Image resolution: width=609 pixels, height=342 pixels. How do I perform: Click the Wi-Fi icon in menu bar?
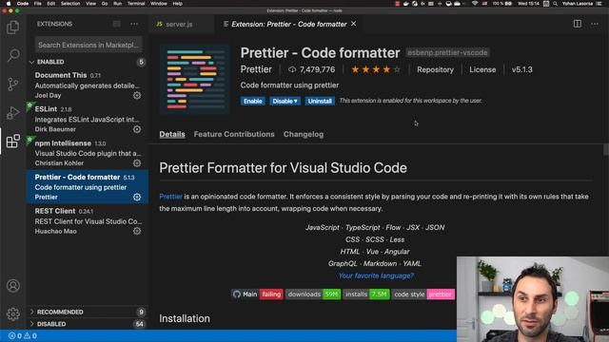coord(475,4)
